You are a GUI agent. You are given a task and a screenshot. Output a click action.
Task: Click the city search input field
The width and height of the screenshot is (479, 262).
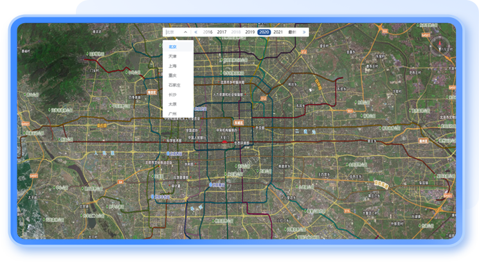[x=174, y=31]
